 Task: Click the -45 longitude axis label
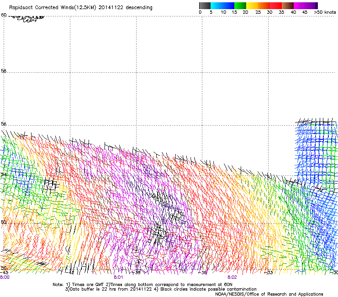(4, 272)
